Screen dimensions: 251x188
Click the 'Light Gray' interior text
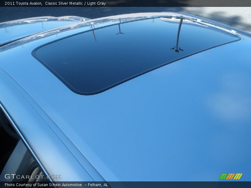coord(96,3)
